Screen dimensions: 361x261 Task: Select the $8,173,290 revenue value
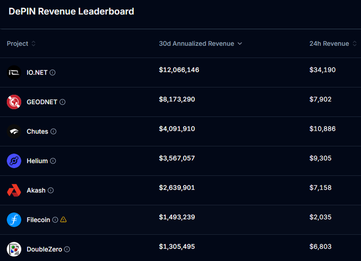(x=177, y=99)
